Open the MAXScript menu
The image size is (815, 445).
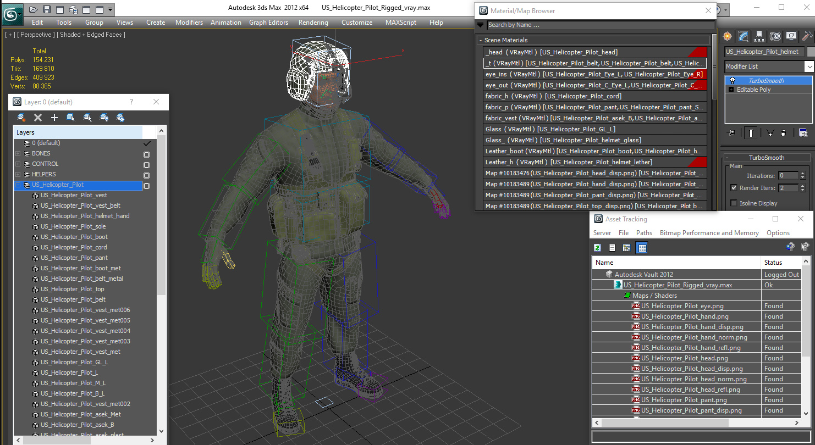(x=401, y=23)
